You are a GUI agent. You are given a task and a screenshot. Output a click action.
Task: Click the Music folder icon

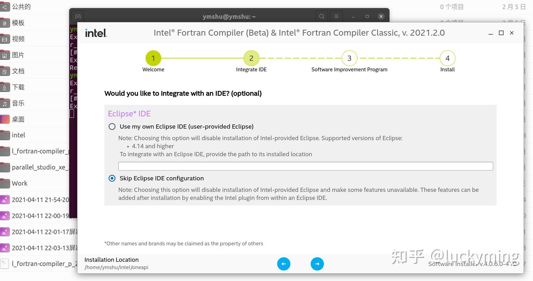coord(5,103)
